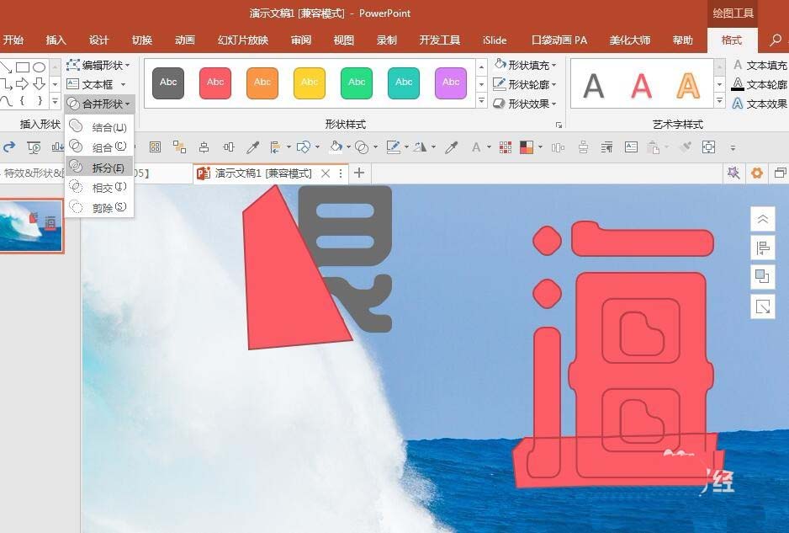Choose 相交 (Intersect) in the merge shapes menu
The image size is (789, 533).
(x=99, y=188)
